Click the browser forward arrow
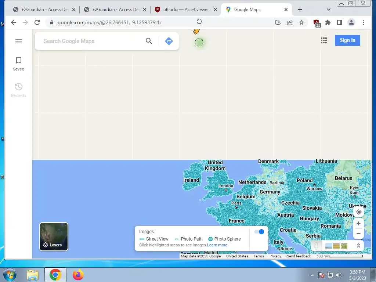Image resolution: width=376 pixels, height=282 pixels. (x=25, y=22)
